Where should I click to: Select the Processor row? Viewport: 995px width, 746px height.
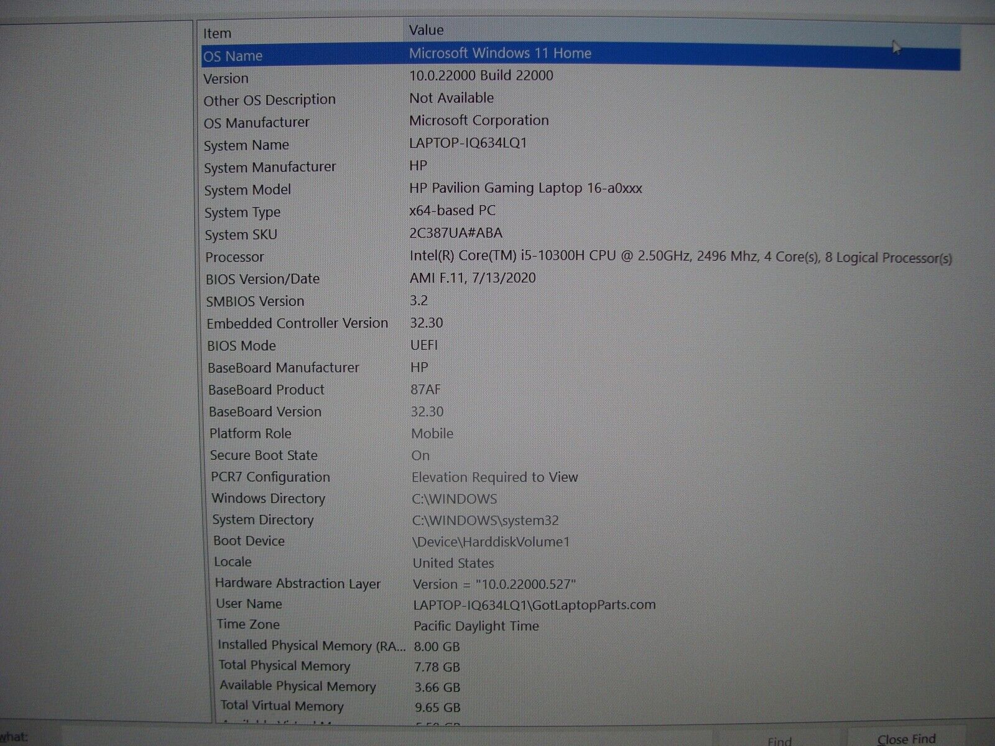(x=581, y=257)
